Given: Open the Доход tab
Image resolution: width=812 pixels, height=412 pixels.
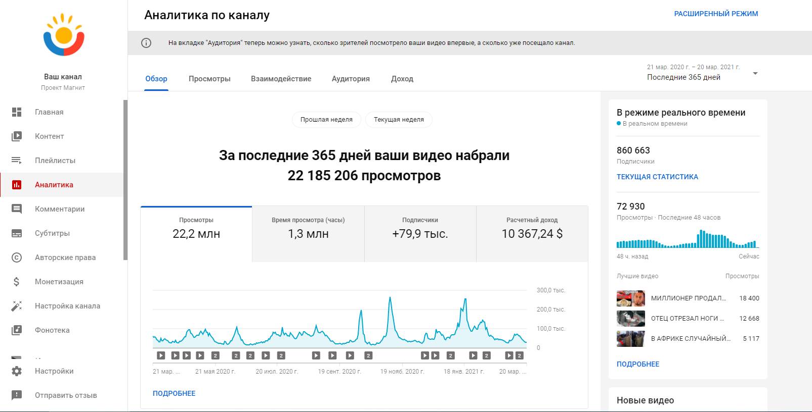Looking at the screenshot, I should coord(402,79).
